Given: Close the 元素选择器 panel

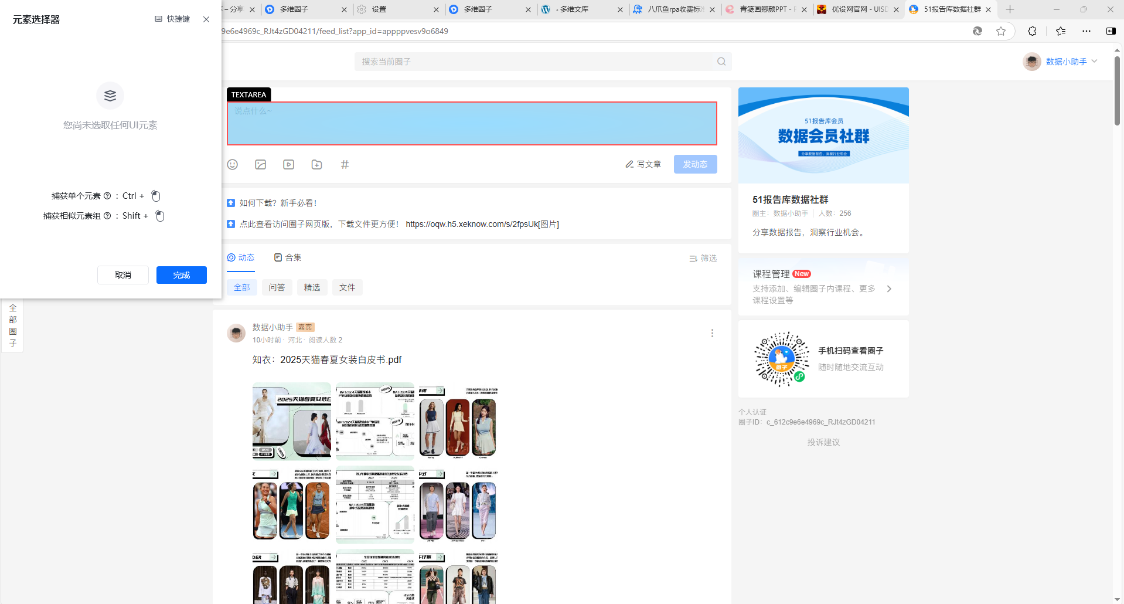Looking at the screenshot, I should click(x=206, y=19).
